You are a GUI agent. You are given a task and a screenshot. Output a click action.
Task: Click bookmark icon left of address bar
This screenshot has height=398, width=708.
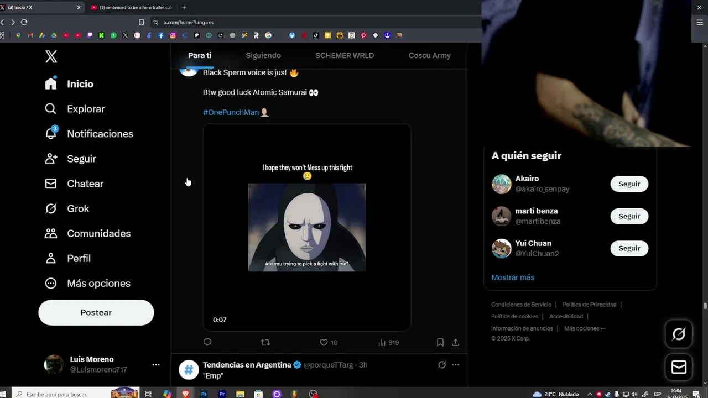141,22
